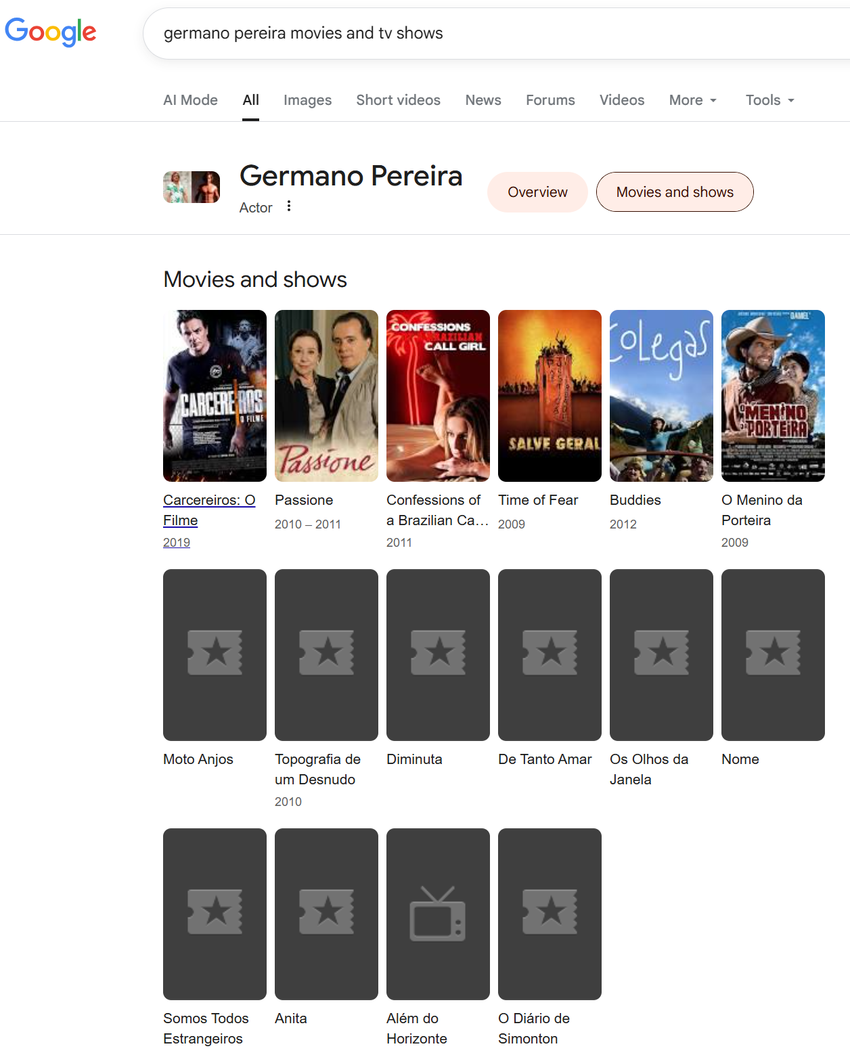Open the Images tab
The width and height of the screenshot is (850, 1055).
(x=307, y=100)
